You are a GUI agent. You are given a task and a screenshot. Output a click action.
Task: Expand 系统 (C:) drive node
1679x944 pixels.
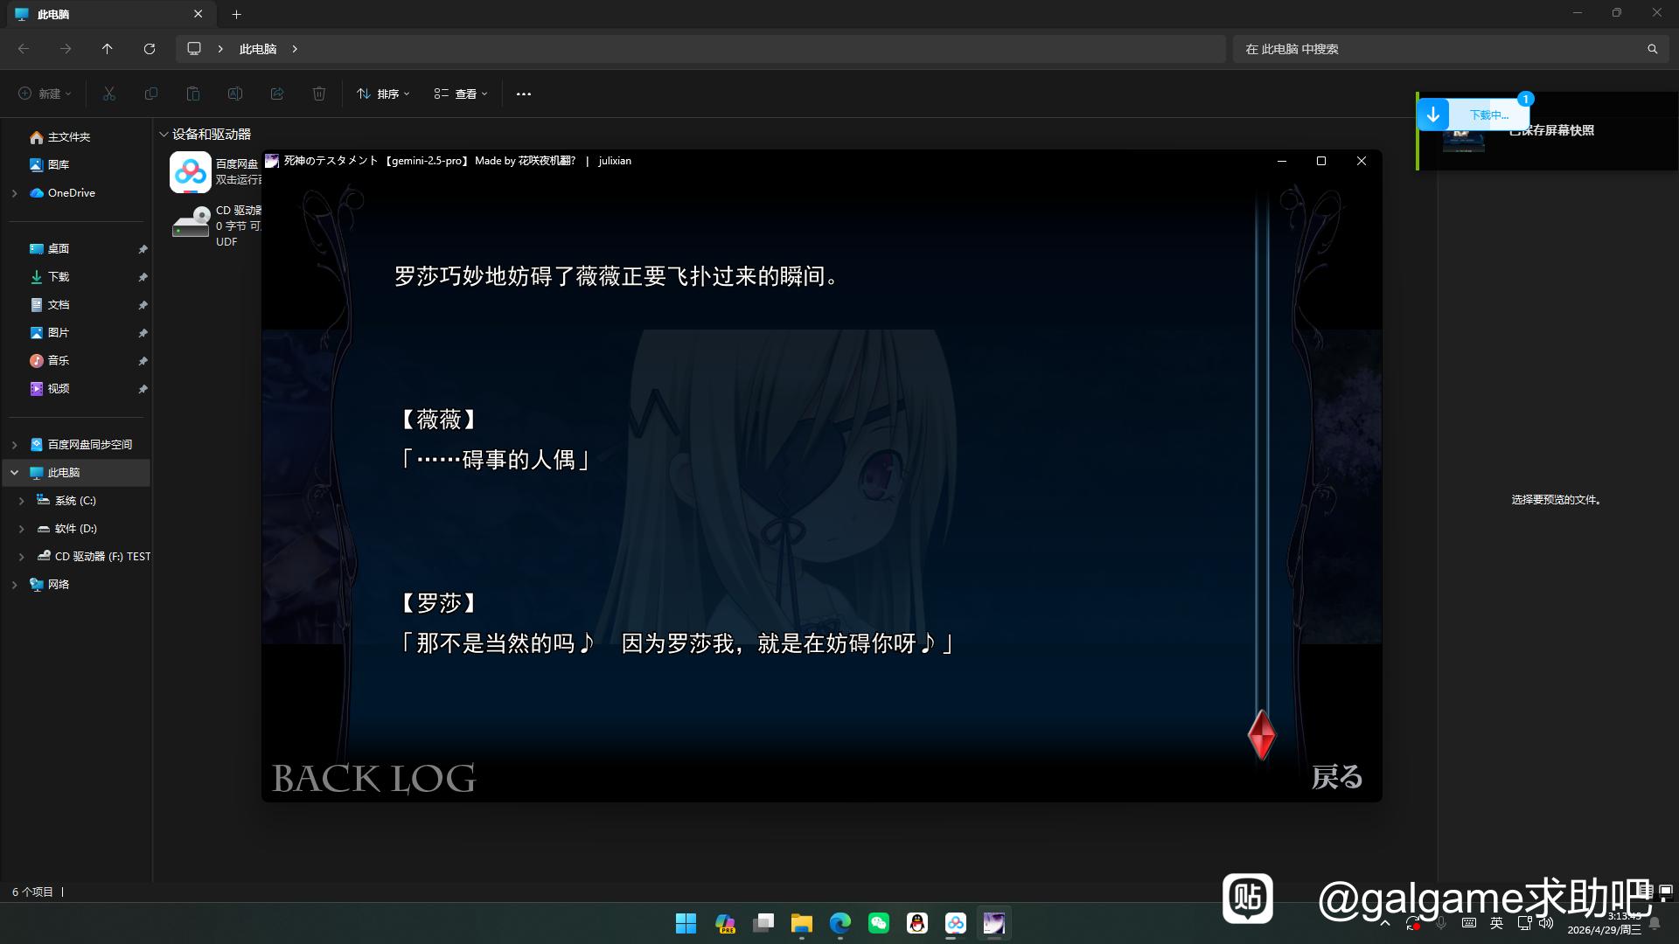22,501
